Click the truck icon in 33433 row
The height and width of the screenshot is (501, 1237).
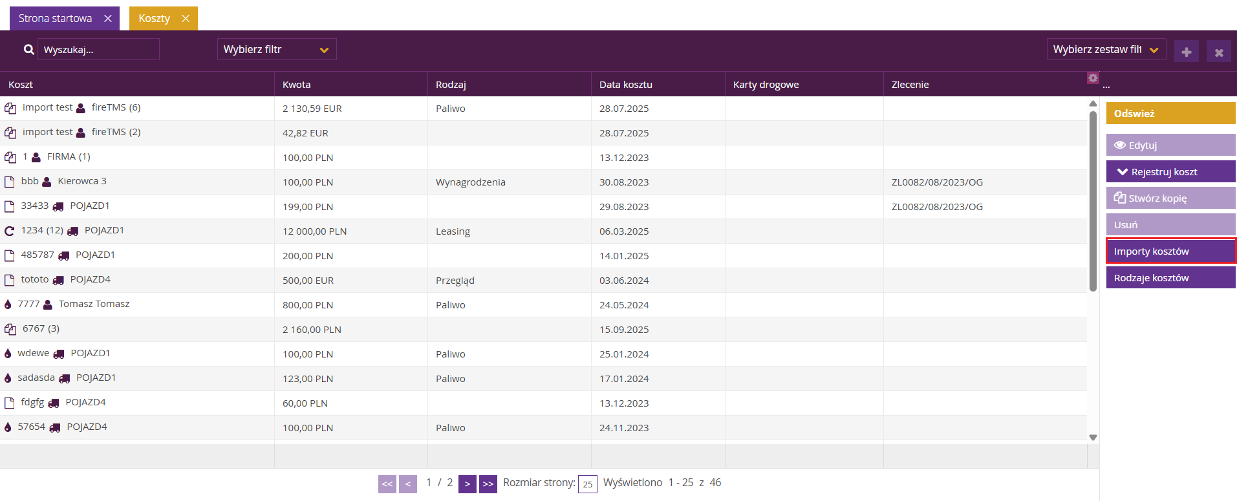coord(58,206)
